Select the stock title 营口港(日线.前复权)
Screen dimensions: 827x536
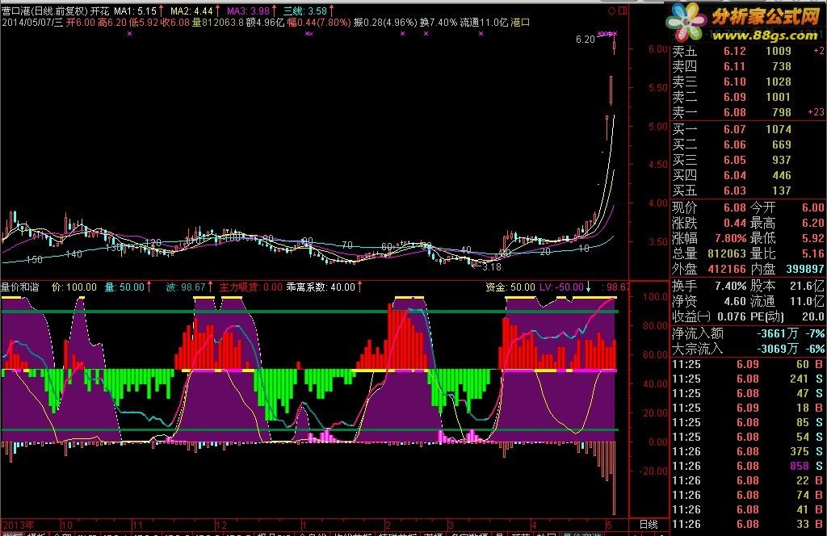coord(44,10)
